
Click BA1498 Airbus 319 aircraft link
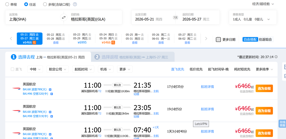click(35, 116)
